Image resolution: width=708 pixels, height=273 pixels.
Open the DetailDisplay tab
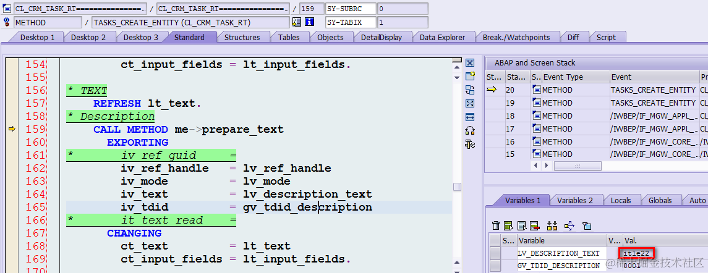coord(381,38)
